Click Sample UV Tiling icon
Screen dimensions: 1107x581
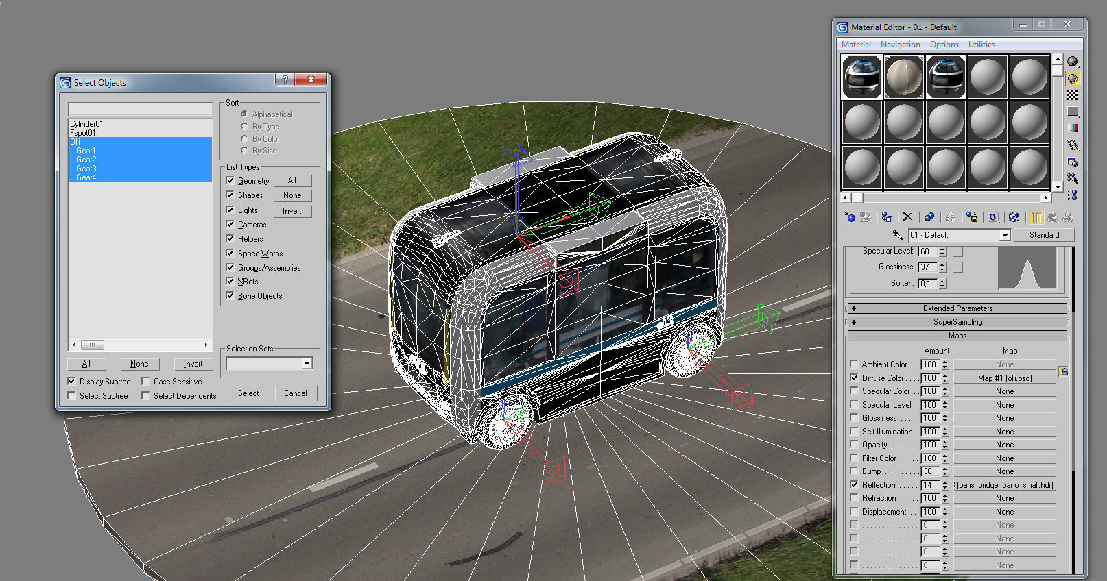point(1072,111)
